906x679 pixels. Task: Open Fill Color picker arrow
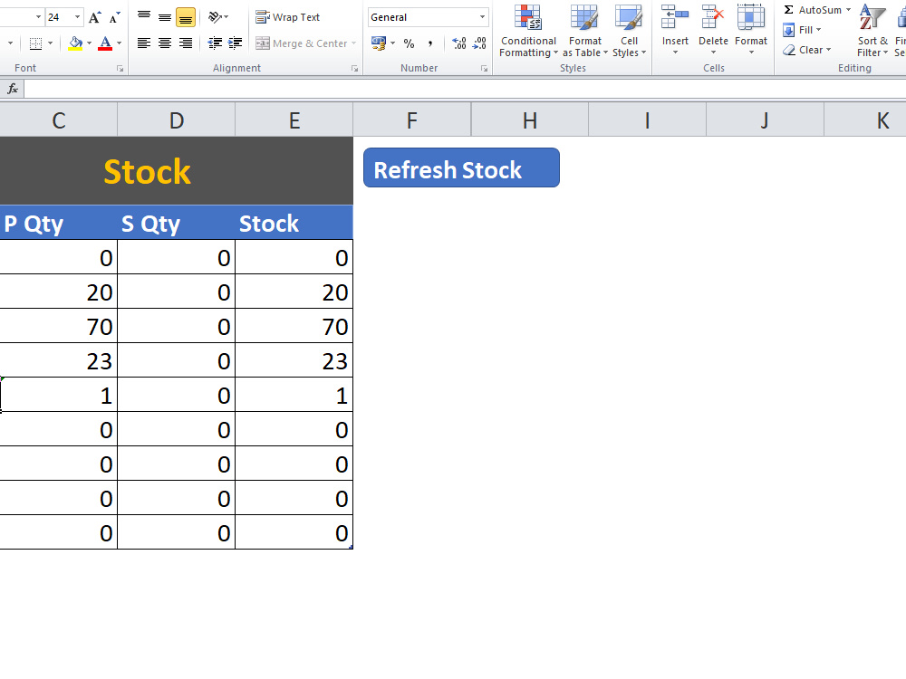90,43
